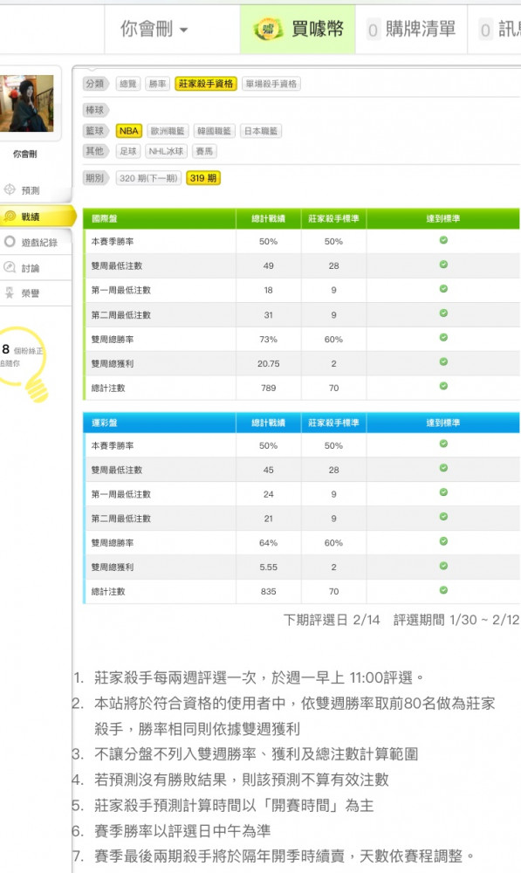Click the user profile photo

tap(27, 104)
